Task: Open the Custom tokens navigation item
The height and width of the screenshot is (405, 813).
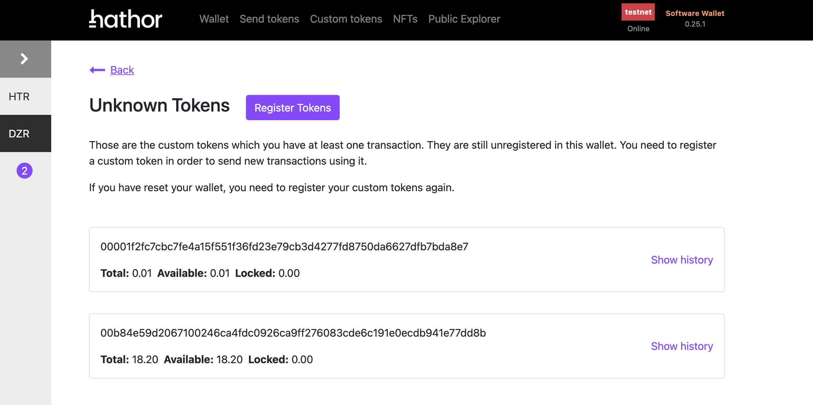Action: pyautogui.click(x=346, y=19)
